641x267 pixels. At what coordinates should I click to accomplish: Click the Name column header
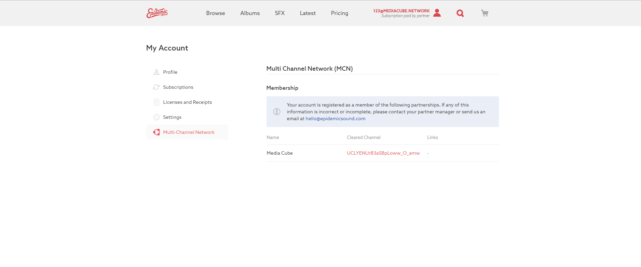coord(273,137)
